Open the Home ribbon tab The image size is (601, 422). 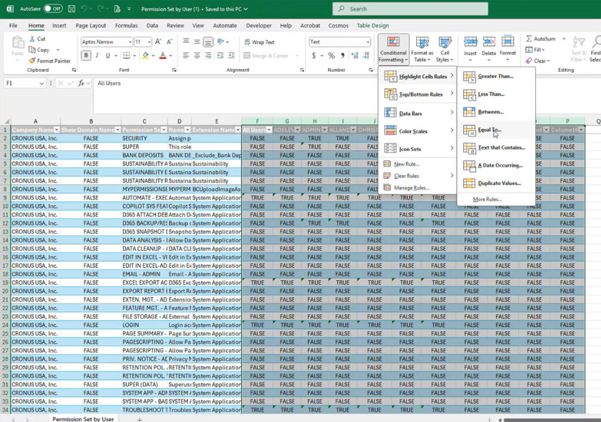[x=36, y=25]
